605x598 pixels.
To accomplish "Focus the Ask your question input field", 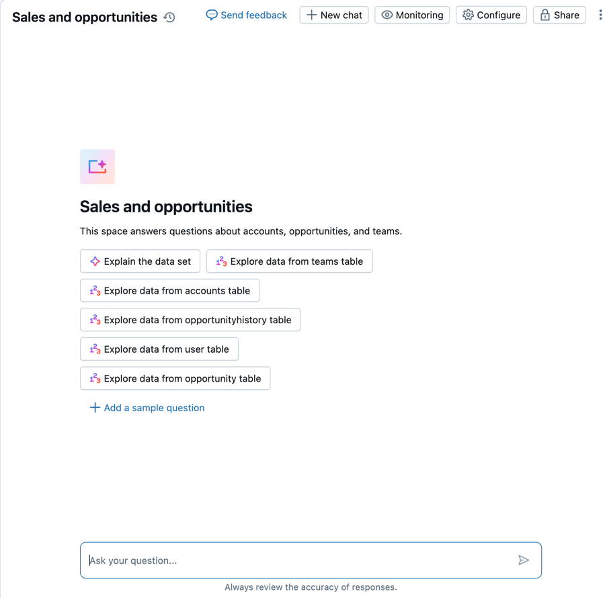I will tap(299, 560).
